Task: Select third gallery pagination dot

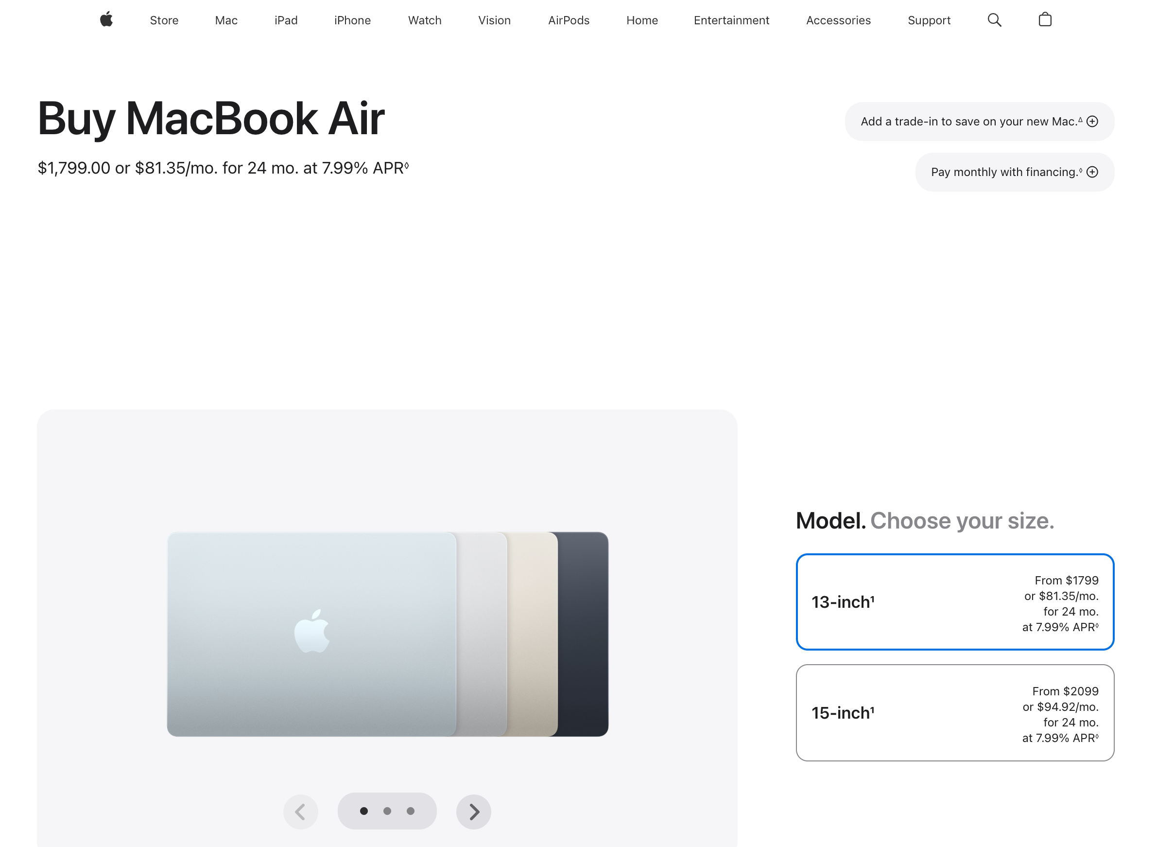Action: coord(411,811)
